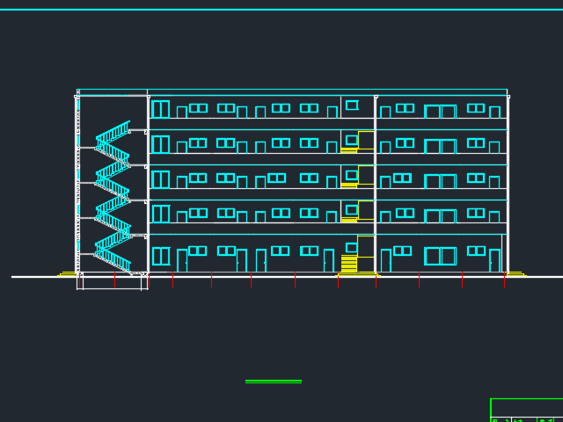
Task: Select the zigzag staircase with cyan railings
Action: pos(113,197)
